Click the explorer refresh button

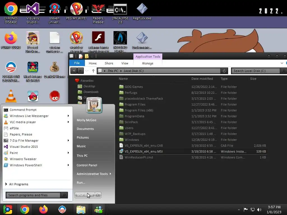pyautogui.click(x=224, y=71)
